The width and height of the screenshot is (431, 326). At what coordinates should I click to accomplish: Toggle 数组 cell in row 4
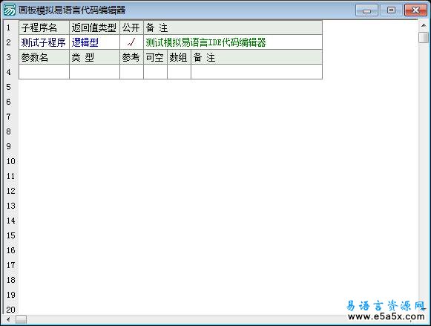[x=179, y=72]
